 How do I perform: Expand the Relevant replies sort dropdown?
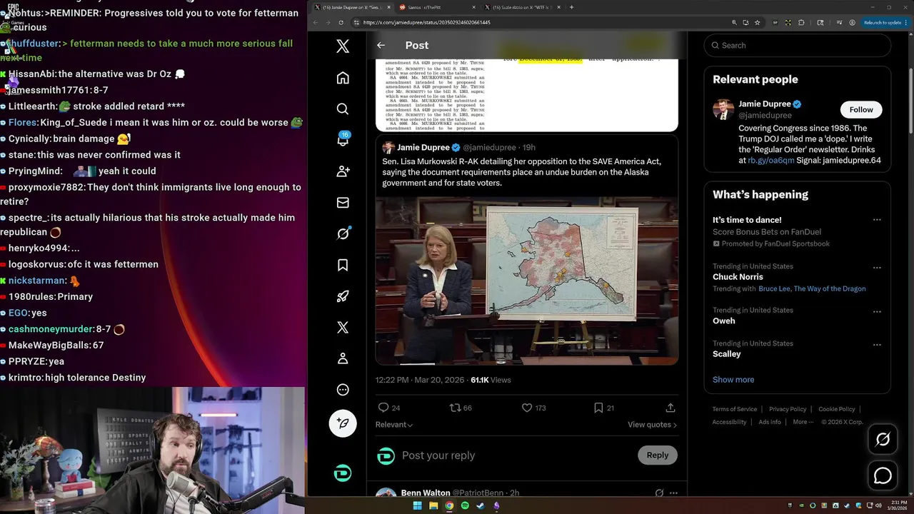pyautogui.click(x=394, y=425)
